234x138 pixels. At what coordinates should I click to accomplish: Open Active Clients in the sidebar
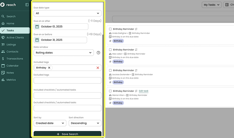[15, 38]
